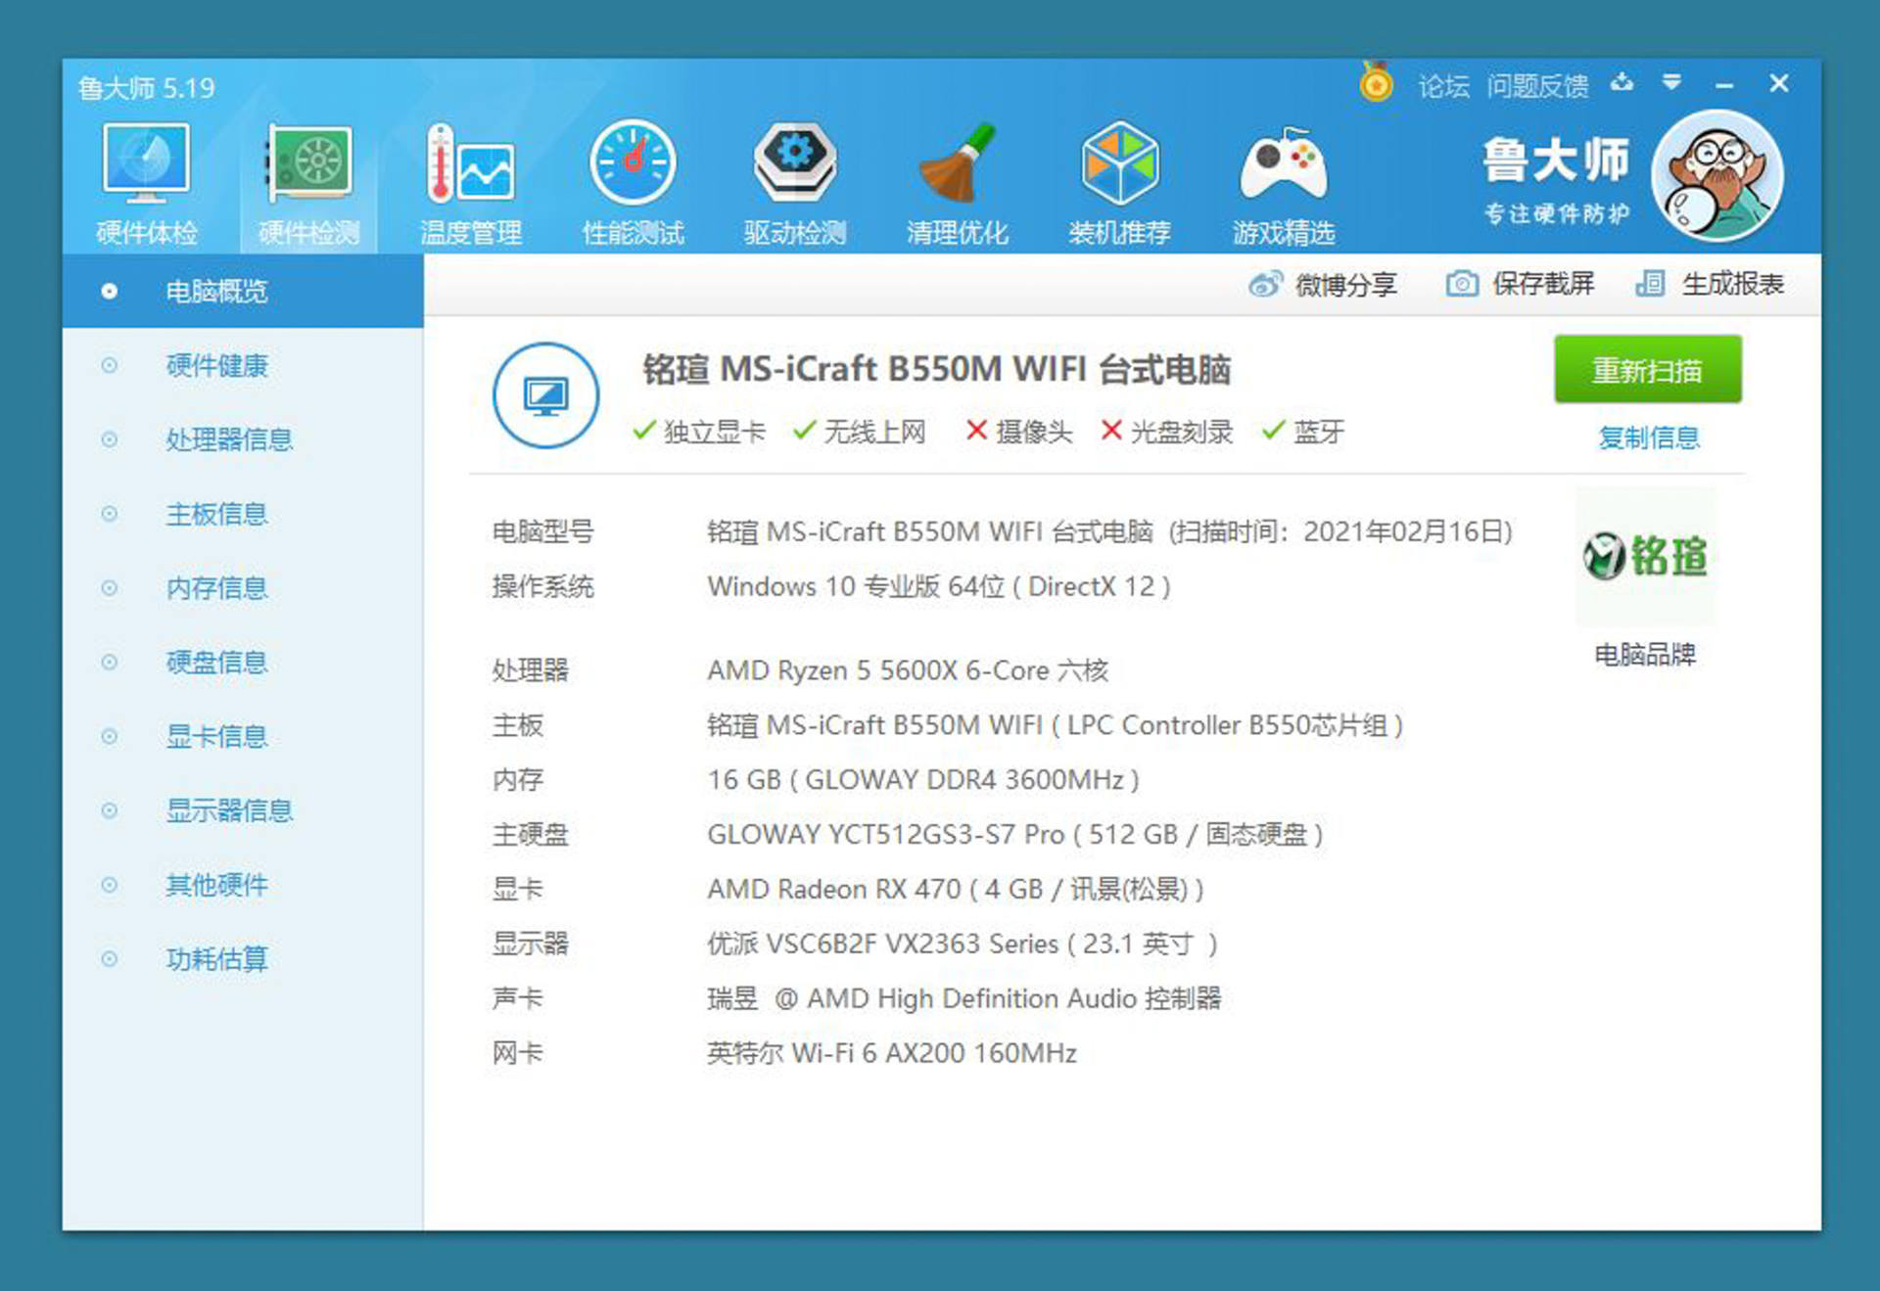
Task: Click 复制信息 copy info link
Action: (1648, 438)
